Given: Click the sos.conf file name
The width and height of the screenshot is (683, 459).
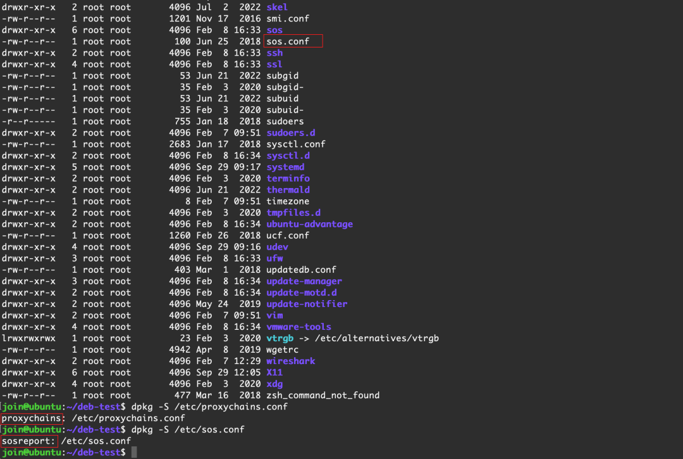Looking at the screenshot, I should pos(288,41).
